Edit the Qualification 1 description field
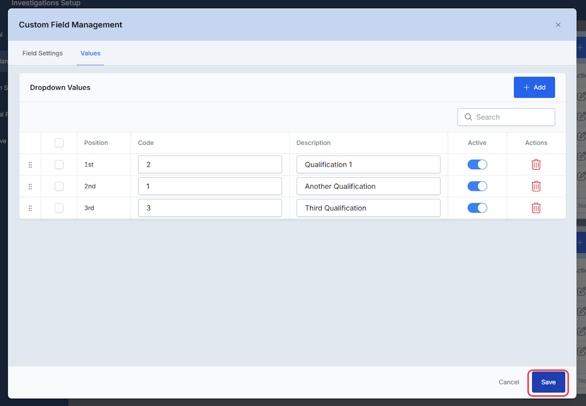This screenshot has width=586, height=406. 369,165
